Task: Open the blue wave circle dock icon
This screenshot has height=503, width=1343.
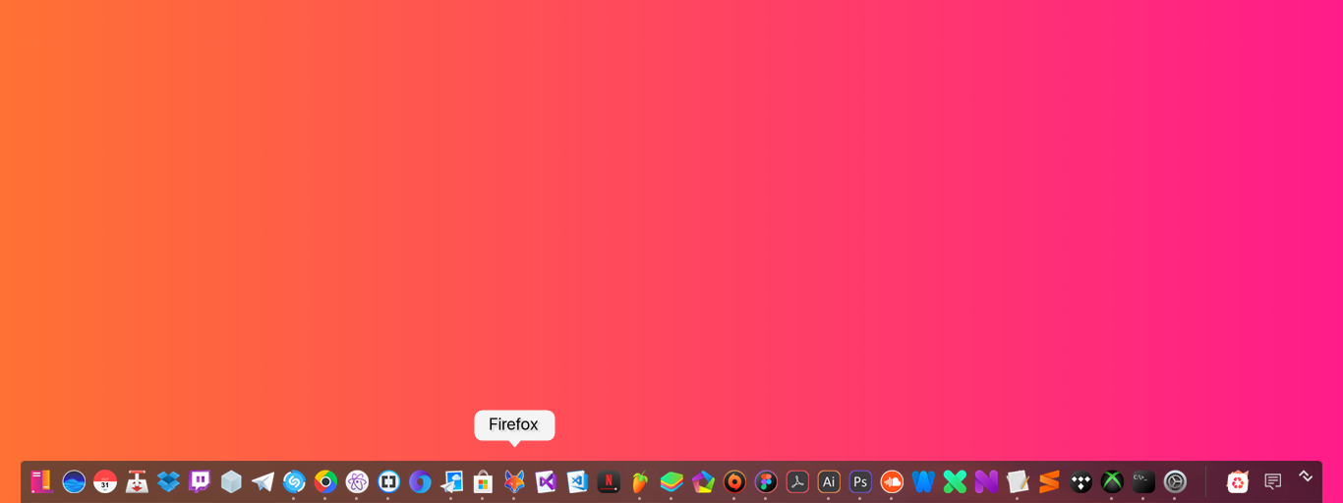Action: tap(74, 481)
